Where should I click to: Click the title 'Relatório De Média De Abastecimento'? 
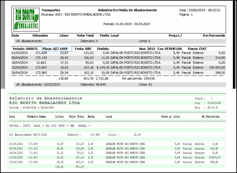tap(128, 10)
